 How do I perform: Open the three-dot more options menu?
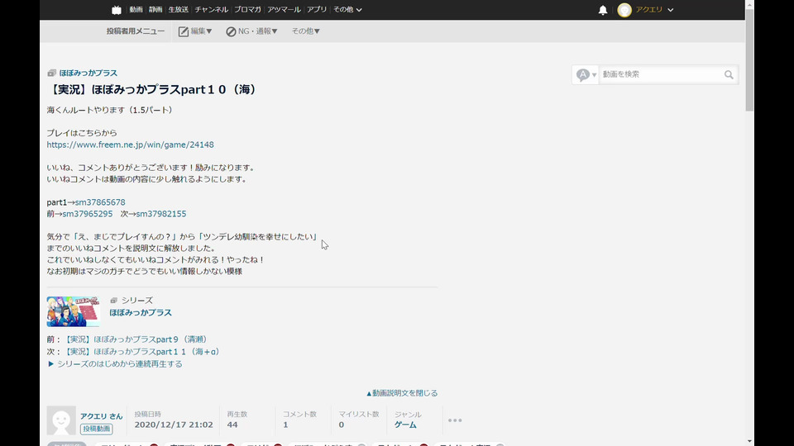click(455, 420)
